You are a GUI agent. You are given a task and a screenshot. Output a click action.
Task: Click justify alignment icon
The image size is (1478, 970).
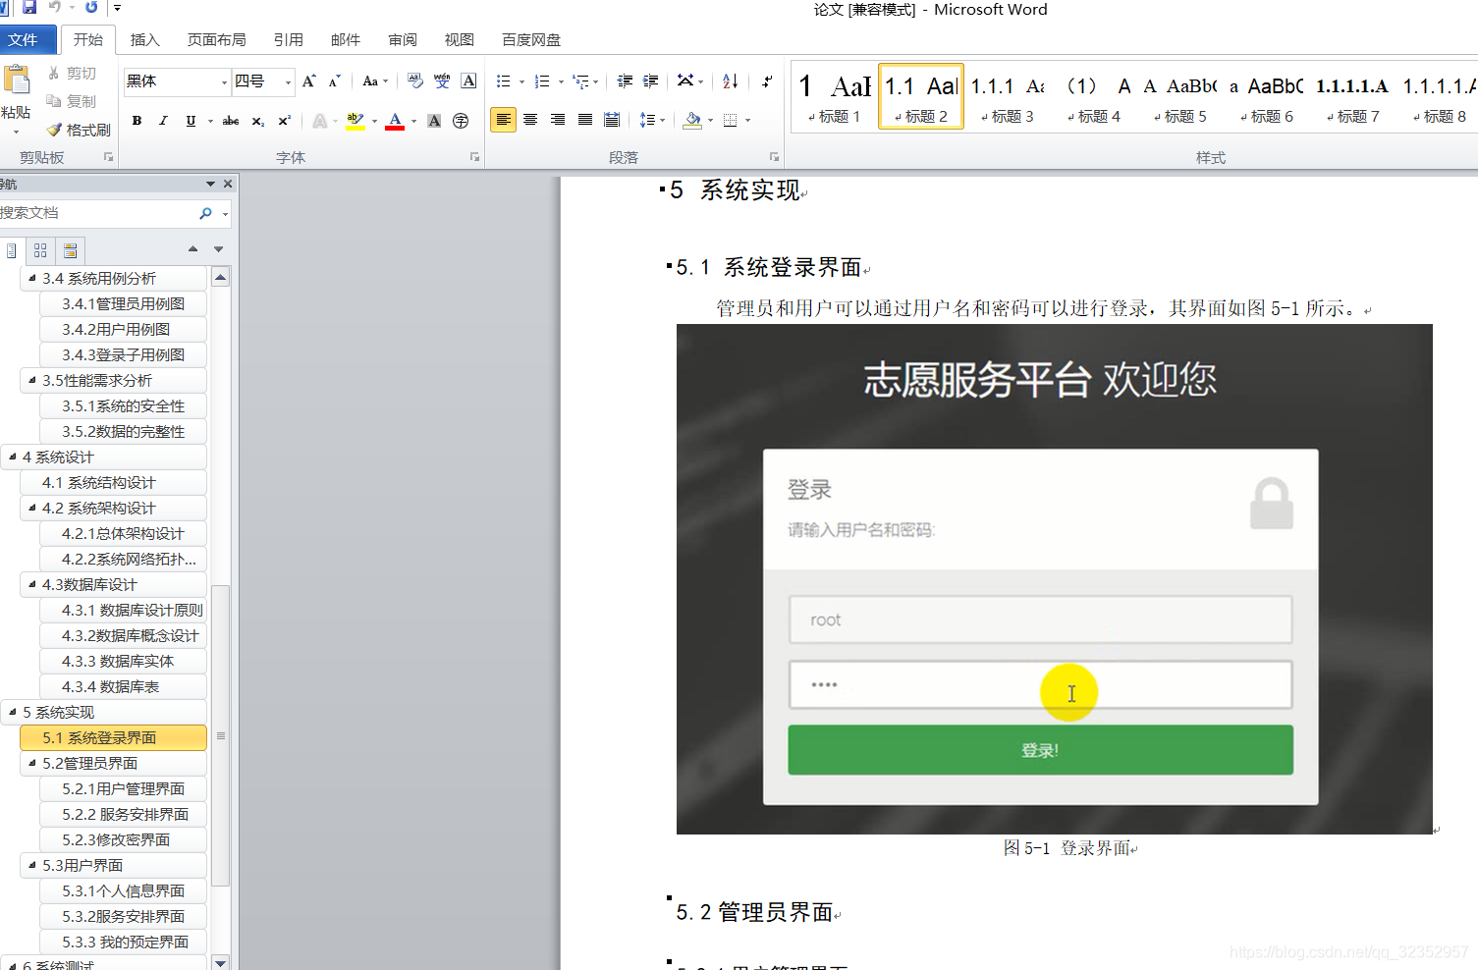(585, 120)
